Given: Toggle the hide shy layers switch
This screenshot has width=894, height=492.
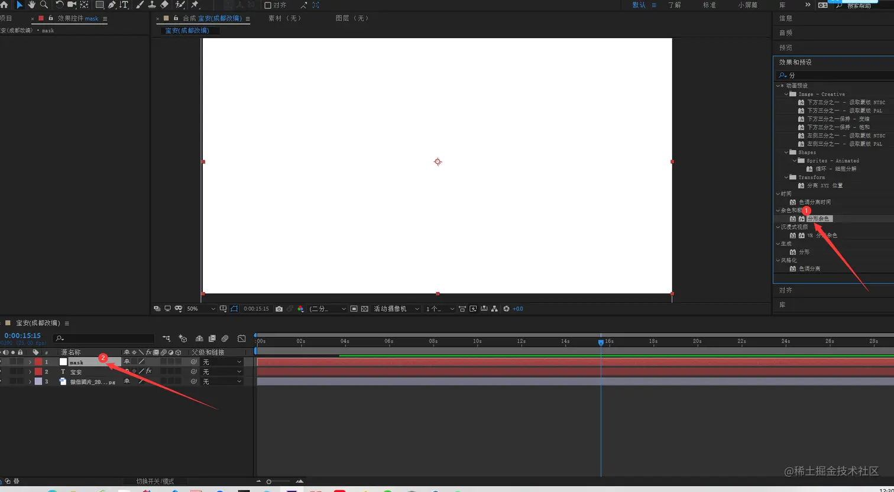Looking at the screenshot, I should (199, 338).
